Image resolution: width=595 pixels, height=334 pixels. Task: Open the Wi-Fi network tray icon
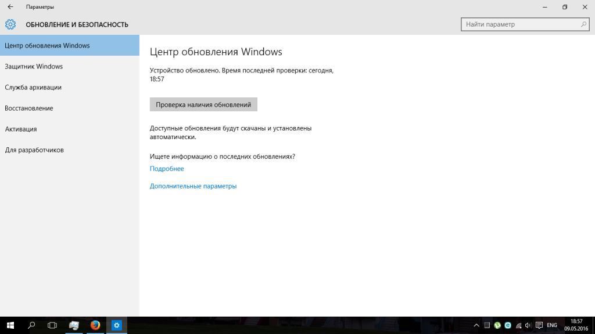(518, 325)
